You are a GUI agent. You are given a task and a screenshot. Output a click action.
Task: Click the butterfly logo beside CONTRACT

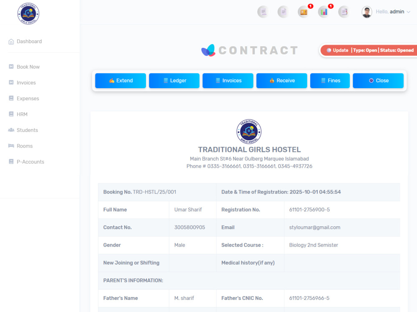pos(208,50)
